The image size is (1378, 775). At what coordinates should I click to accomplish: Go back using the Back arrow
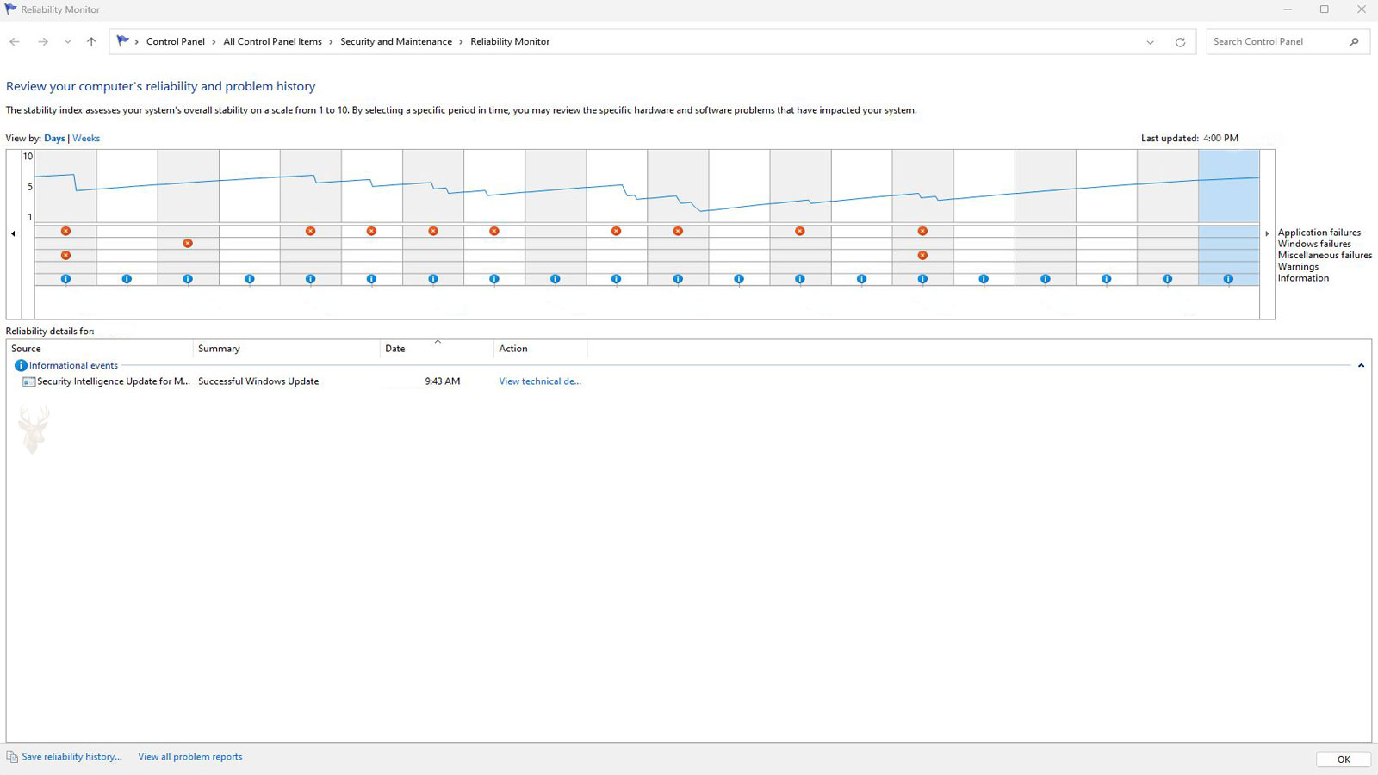click(x=15, y=41)
